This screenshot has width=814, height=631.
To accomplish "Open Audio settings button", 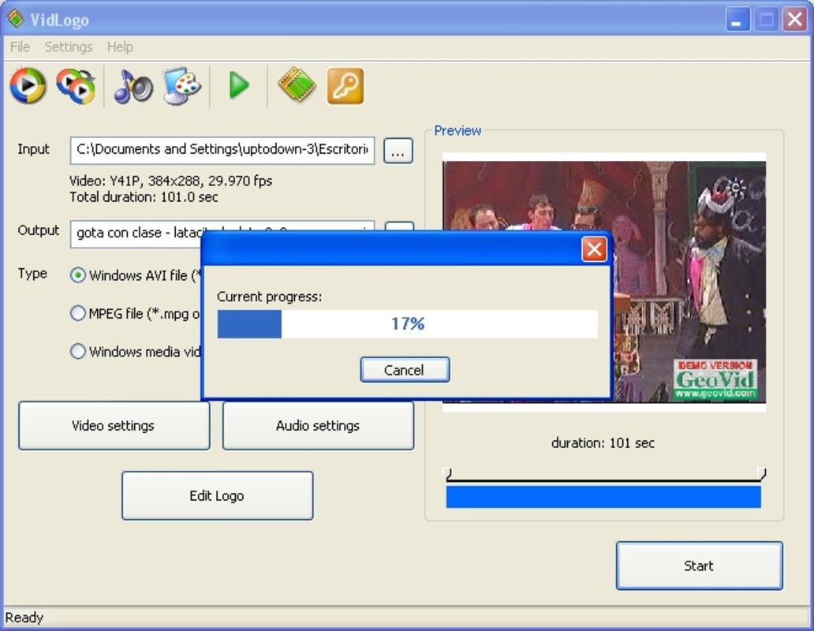I will [318, 425].
